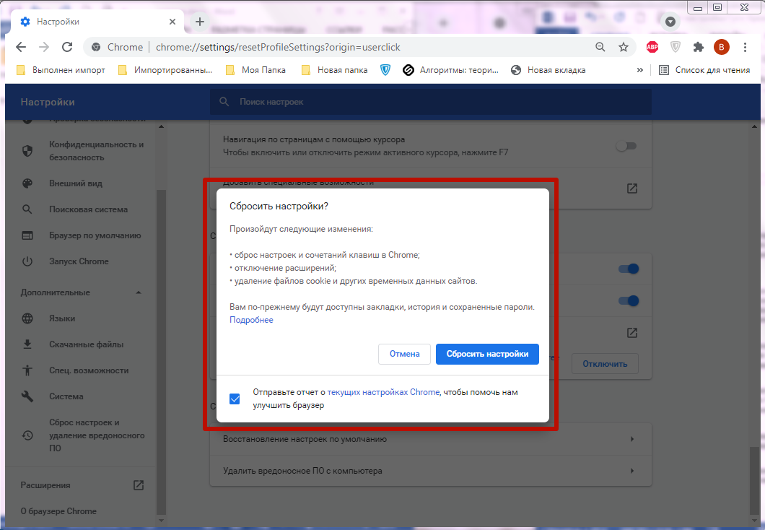Click the reload page icon

(67, 47)
